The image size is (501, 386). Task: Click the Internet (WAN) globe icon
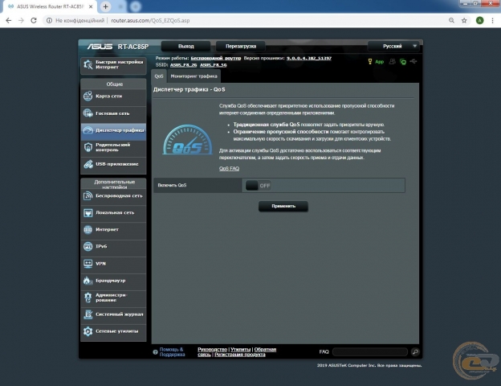click(x=88, y=229)
